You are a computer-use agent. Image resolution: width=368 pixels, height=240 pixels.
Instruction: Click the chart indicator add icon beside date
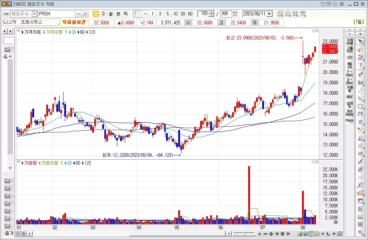(280, 14)
